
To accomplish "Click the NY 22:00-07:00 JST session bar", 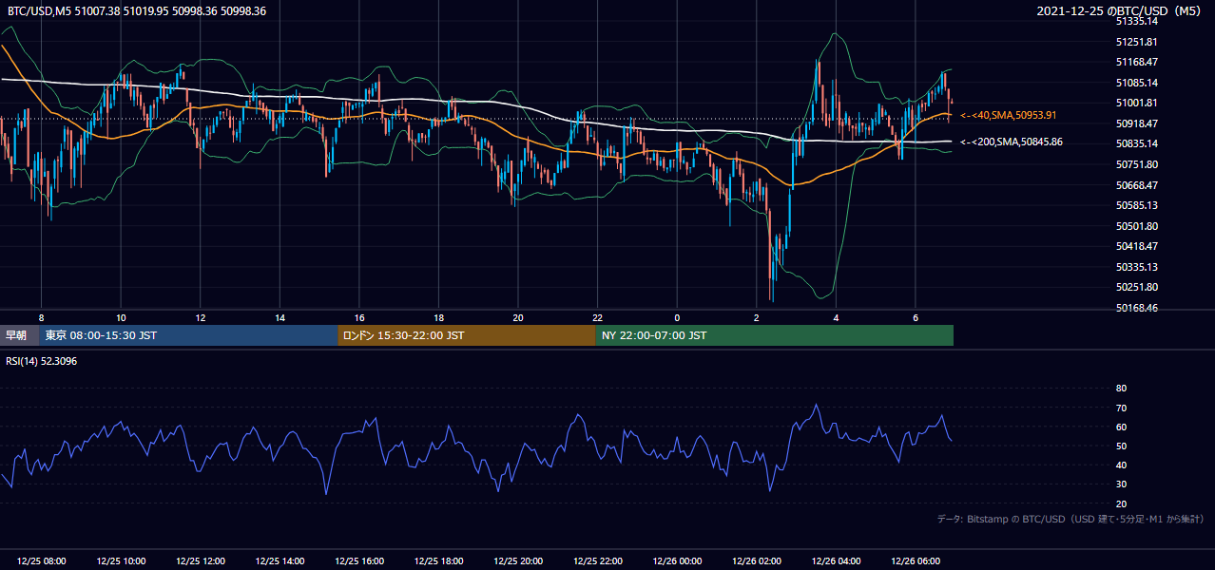I will (775, 335).
